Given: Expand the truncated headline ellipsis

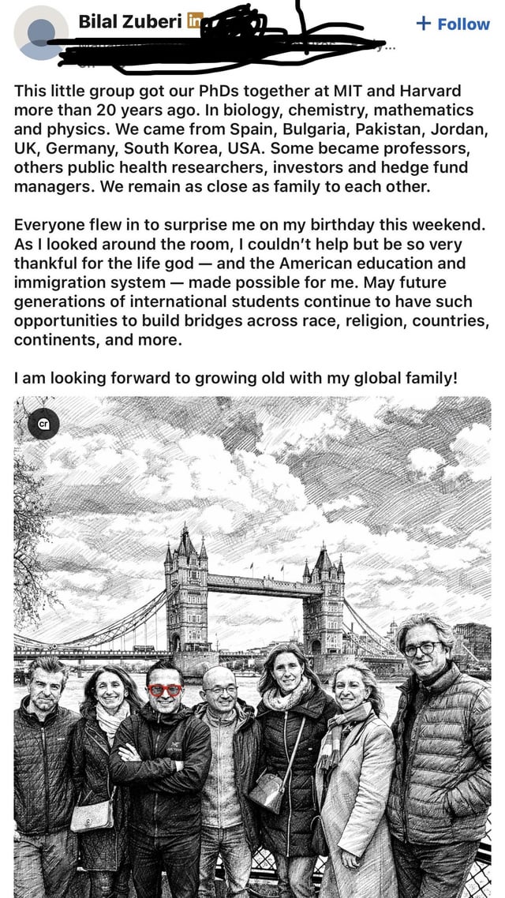Looking at the screenshot, I should 390,47.
